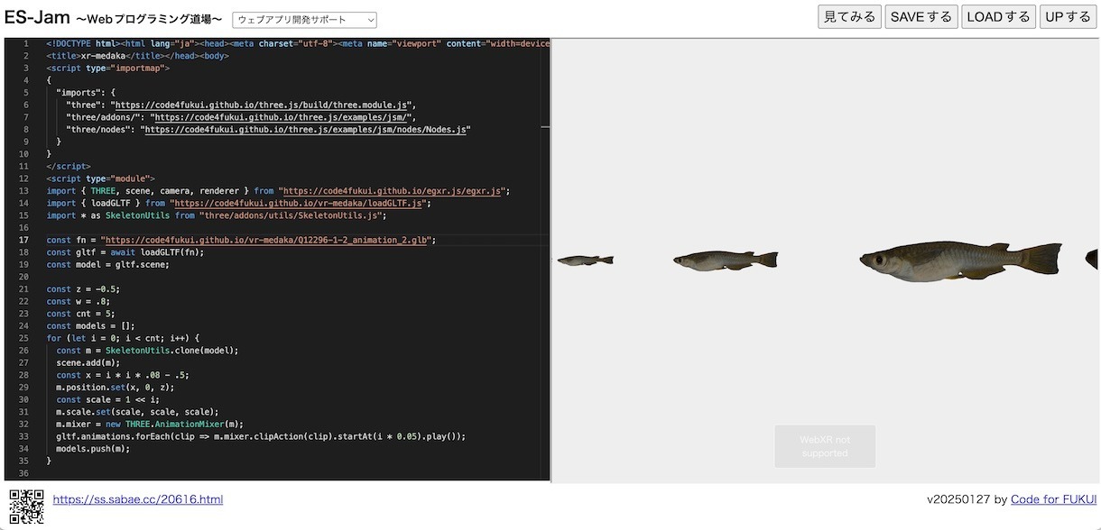
Task: Click the examples/jsm/ addons URL in the importmap
Action: [280, 117]
